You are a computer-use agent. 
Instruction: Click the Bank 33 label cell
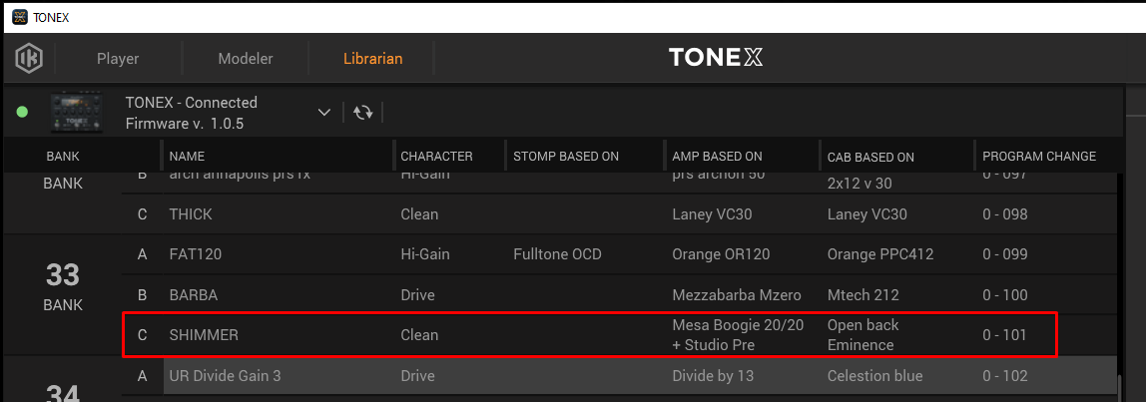tap(63, 285)
